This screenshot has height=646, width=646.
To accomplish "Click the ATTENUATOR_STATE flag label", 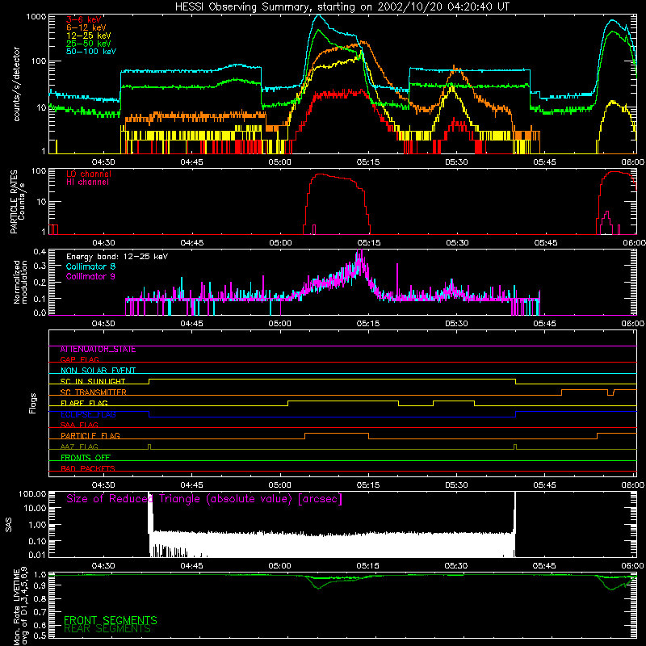I will [x=98, y=350].
